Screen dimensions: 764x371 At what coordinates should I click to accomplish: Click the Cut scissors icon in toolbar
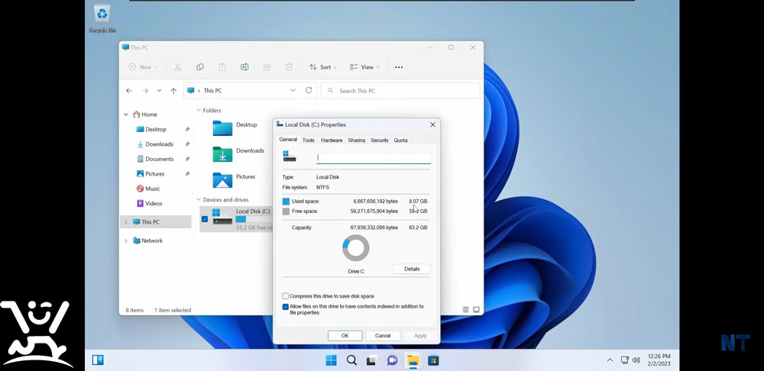177,67
